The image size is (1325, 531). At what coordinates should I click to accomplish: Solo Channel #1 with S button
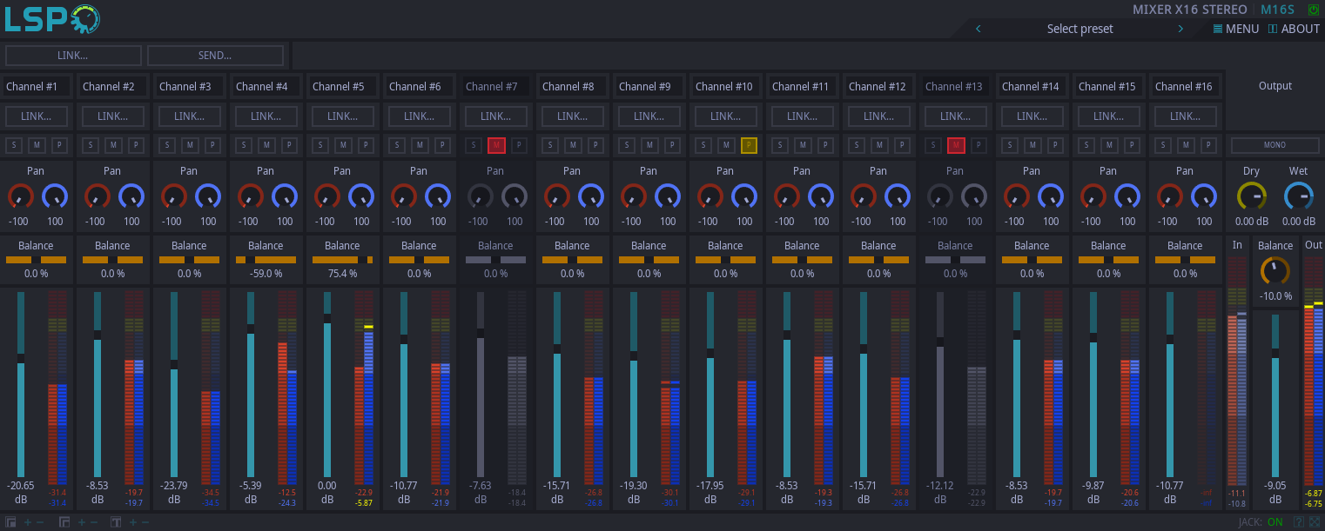[x=15, y=145]
